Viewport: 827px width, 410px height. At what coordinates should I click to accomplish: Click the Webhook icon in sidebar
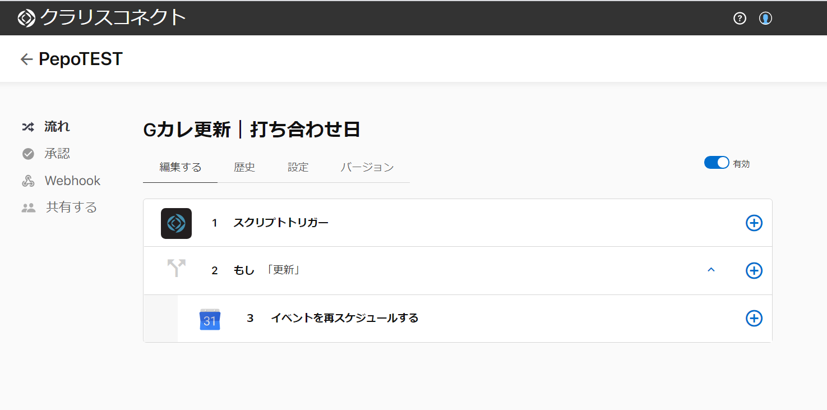pyautogui.click(x=28, y=181)
